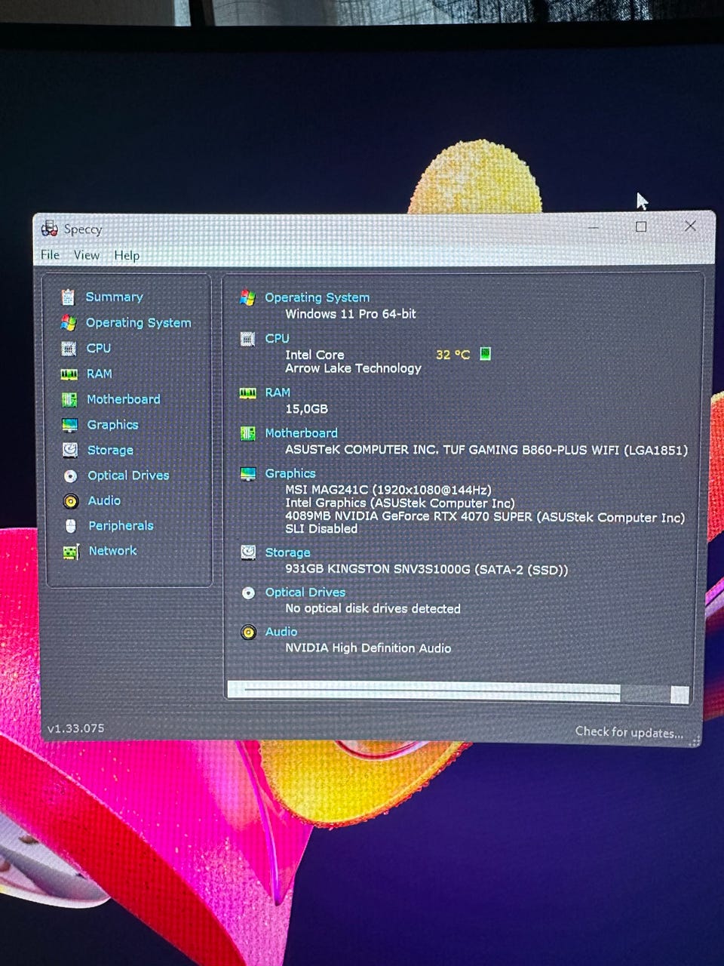Click the Audio icon in summary pane

[249, 632]
